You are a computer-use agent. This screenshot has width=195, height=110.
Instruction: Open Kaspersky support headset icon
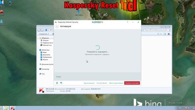click(x=61, y=83)
